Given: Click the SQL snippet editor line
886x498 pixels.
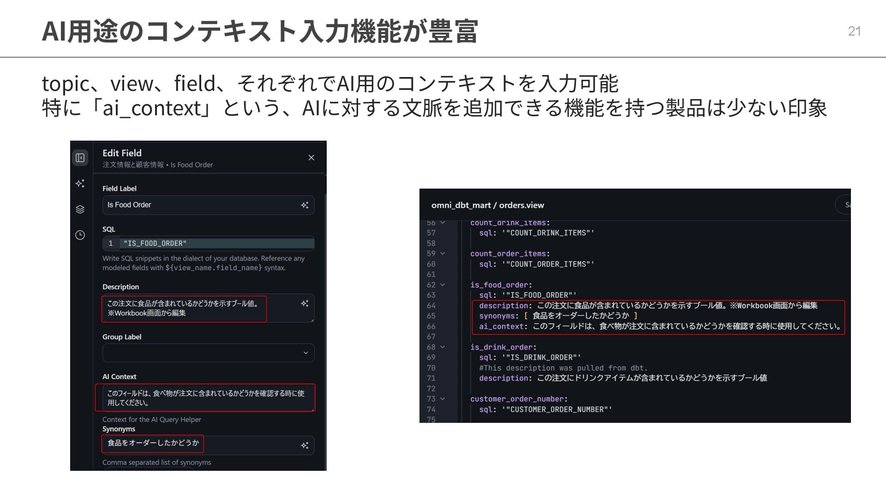Looking at the screenshot, I should [x=217, y=243].
